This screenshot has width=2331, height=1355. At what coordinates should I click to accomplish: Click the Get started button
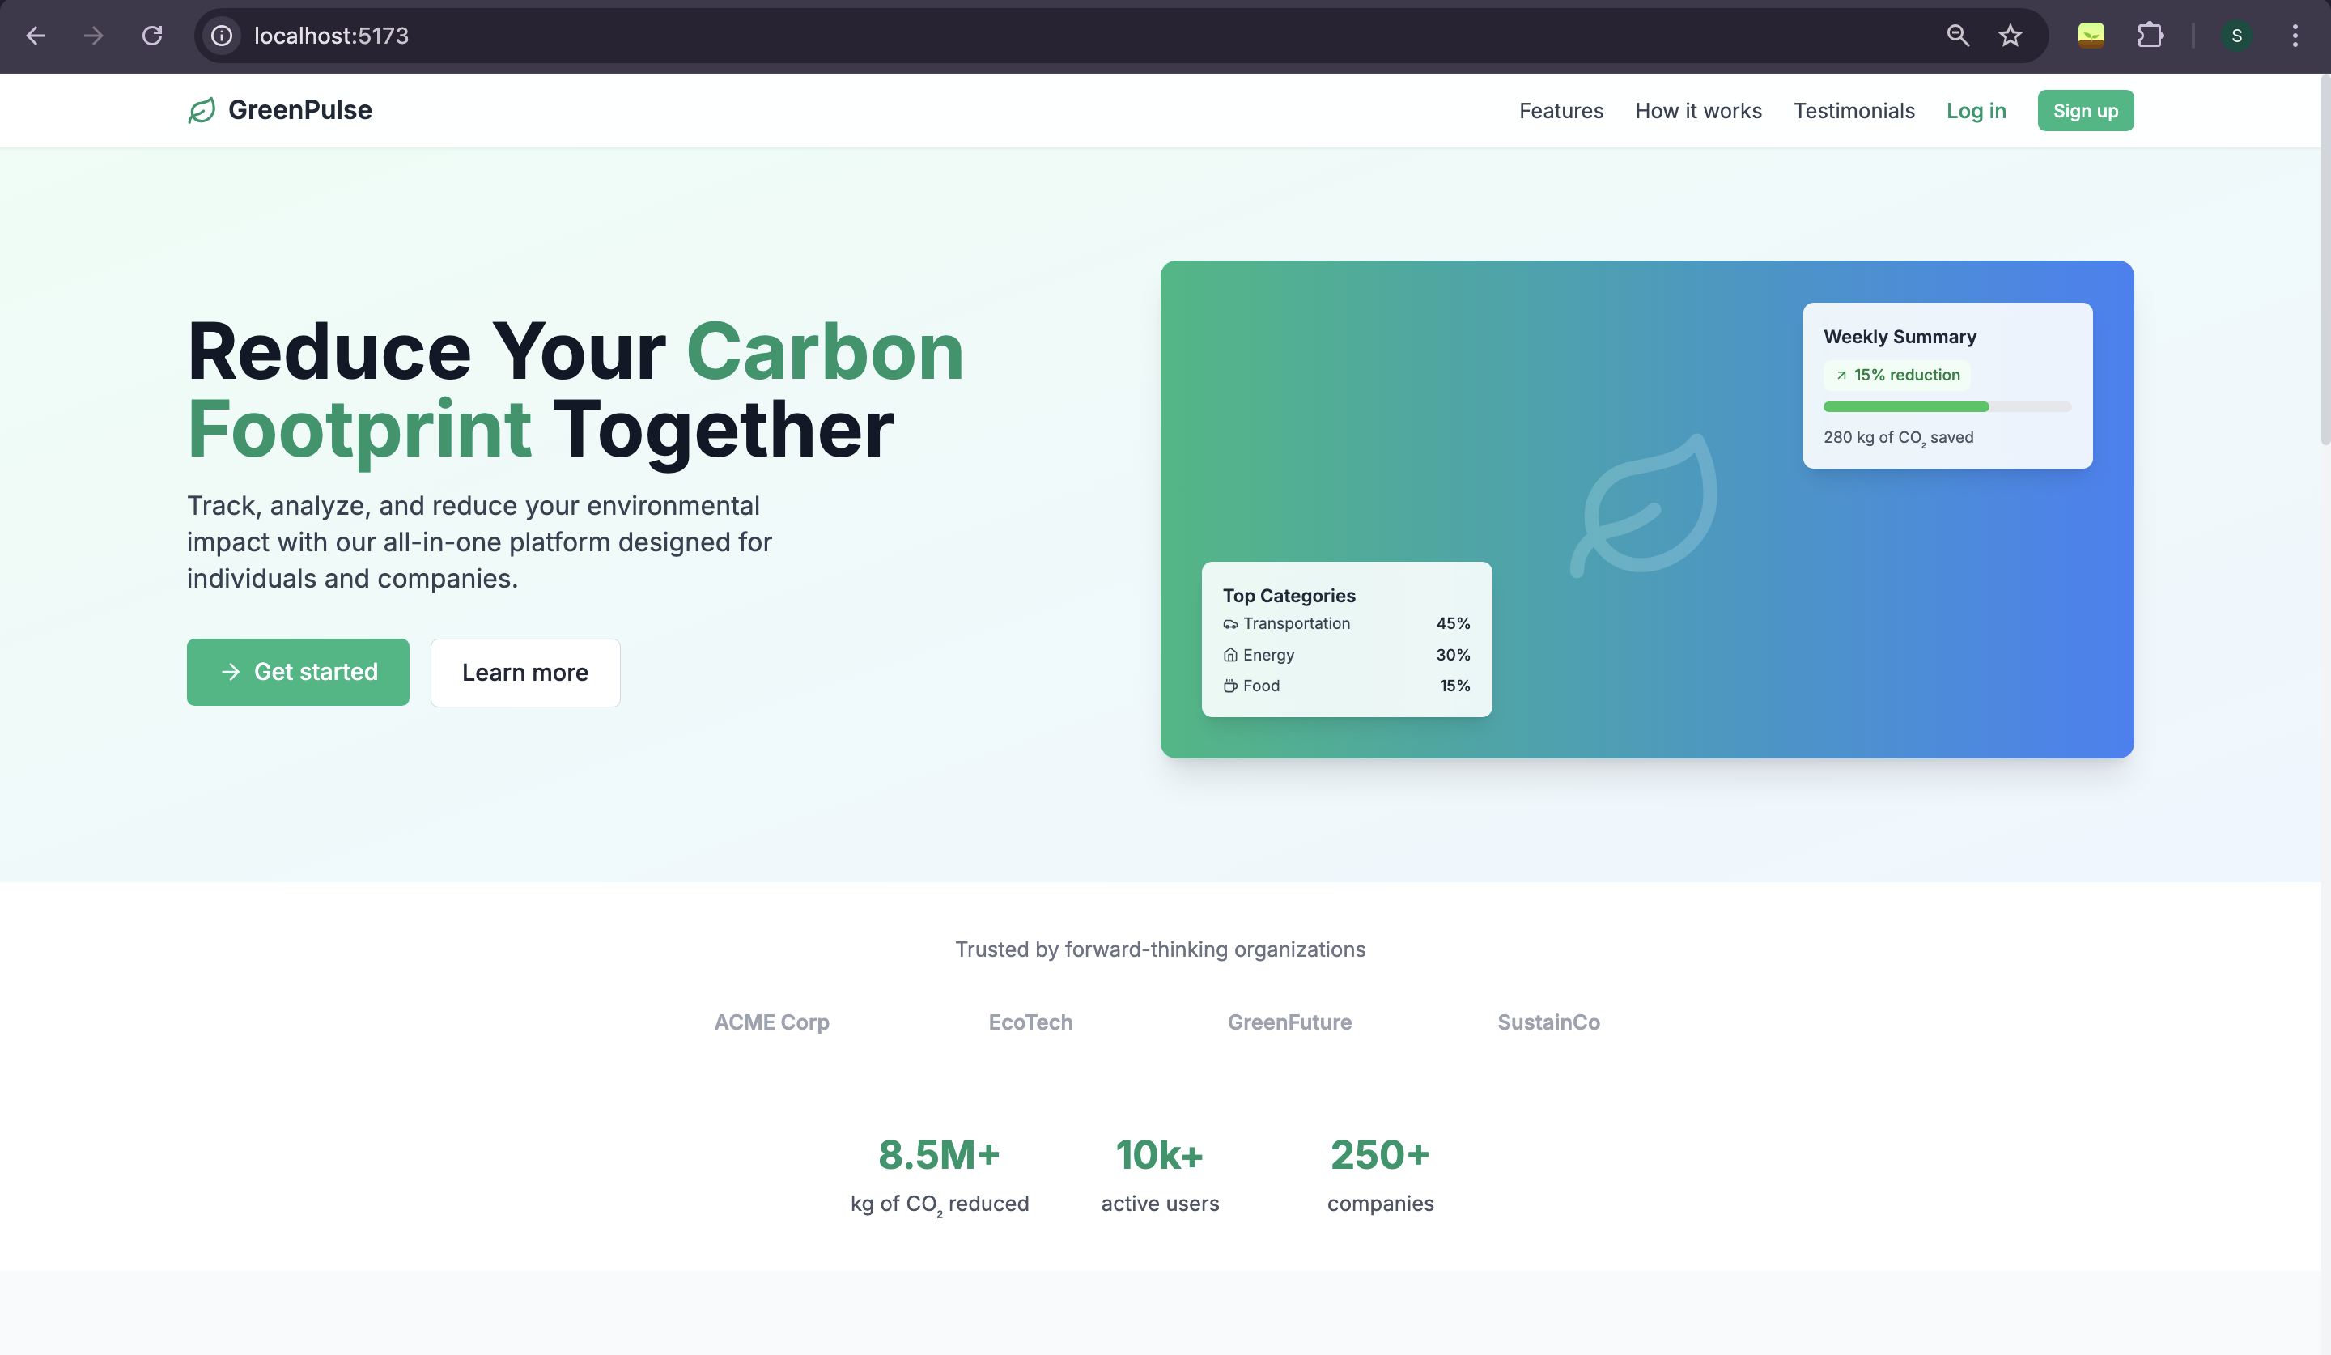pyautogui.click(x=298, y=672)
